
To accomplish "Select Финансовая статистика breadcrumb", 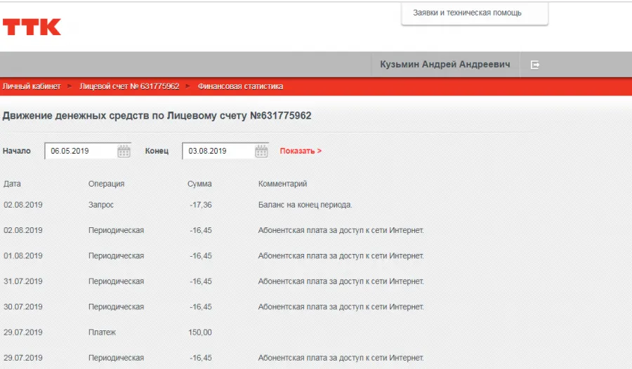I will coord(240,86).
